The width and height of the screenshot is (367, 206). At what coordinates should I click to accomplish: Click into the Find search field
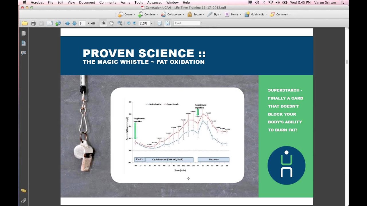187,23
